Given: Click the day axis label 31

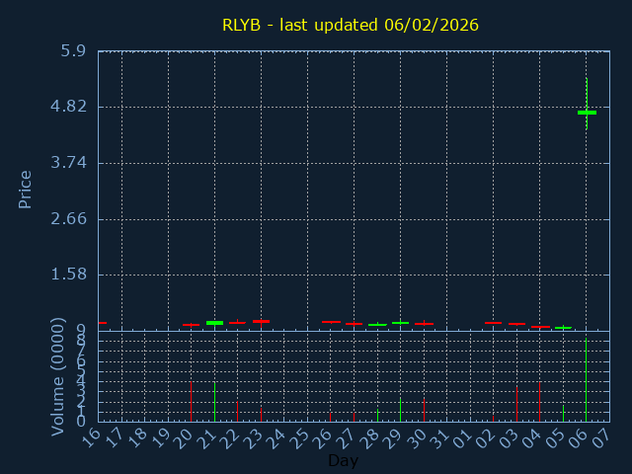Looking at the screenshot, I should pos(441,437).
